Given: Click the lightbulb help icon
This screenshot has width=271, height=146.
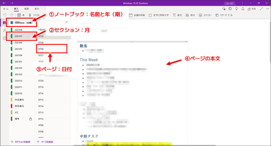Looking at the screenshot, I should 236,8.
